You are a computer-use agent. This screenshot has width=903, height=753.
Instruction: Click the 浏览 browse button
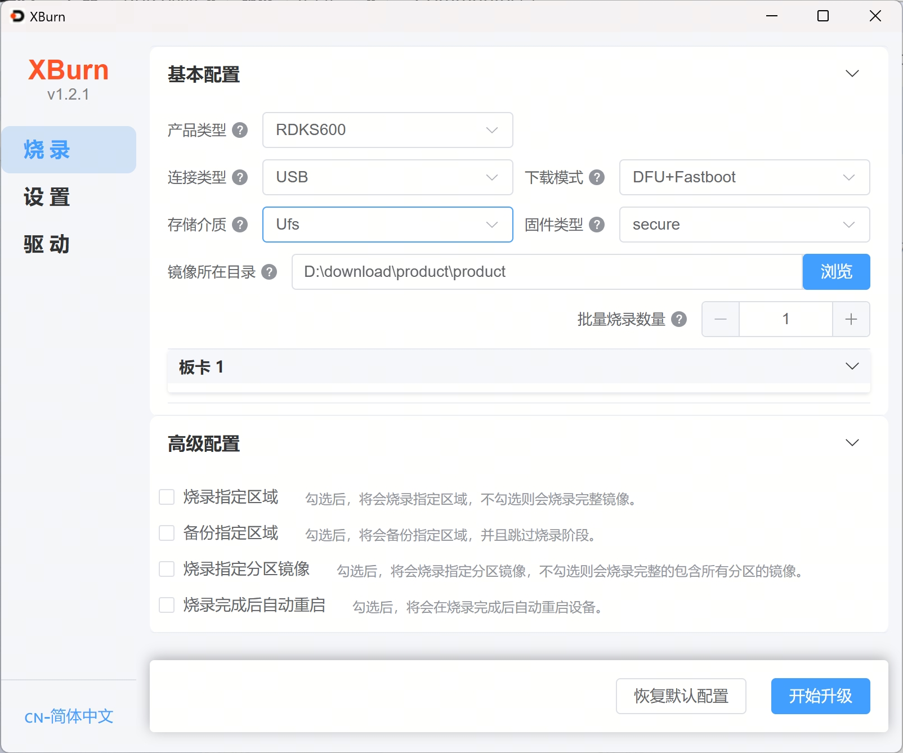[x=837, y=272]
